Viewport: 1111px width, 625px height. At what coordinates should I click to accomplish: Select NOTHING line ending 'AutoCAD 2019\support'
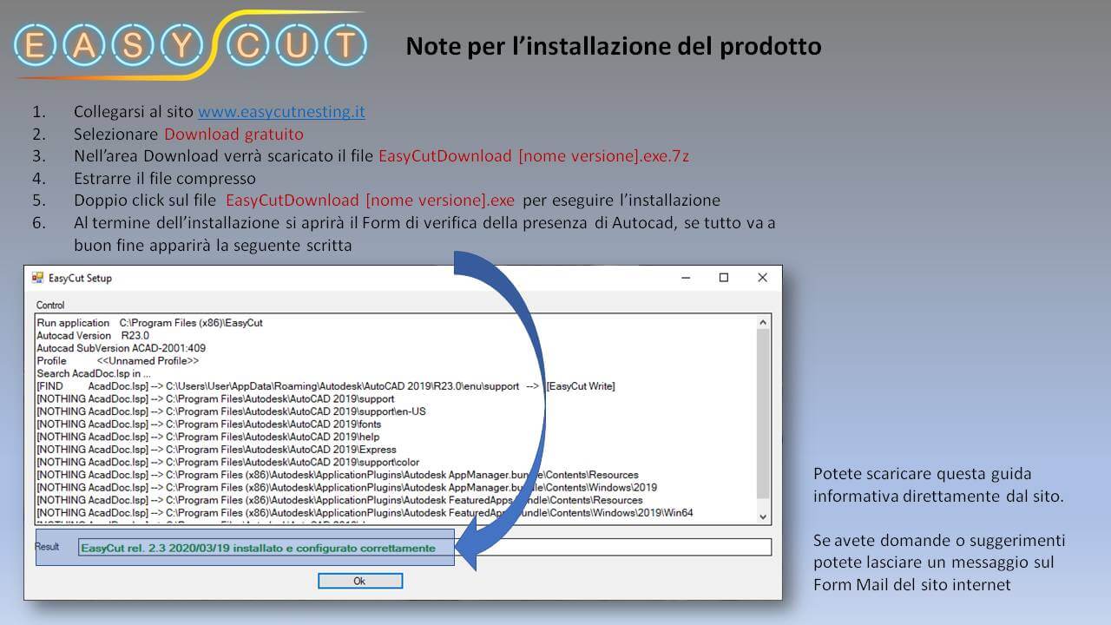215,398
